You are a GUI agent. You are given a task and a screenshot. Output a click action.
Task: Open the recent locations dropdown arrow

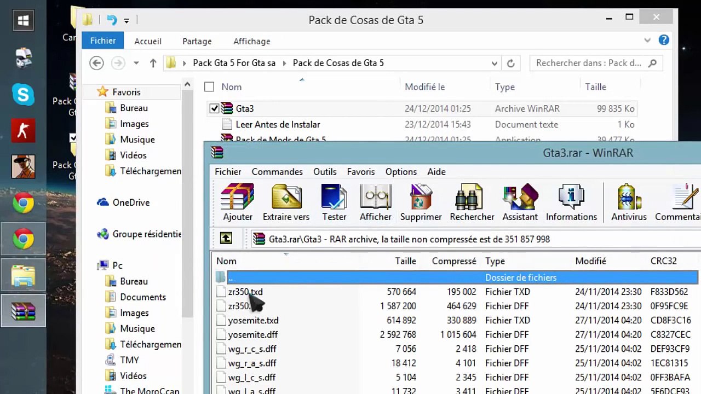(x=136, y=63)
